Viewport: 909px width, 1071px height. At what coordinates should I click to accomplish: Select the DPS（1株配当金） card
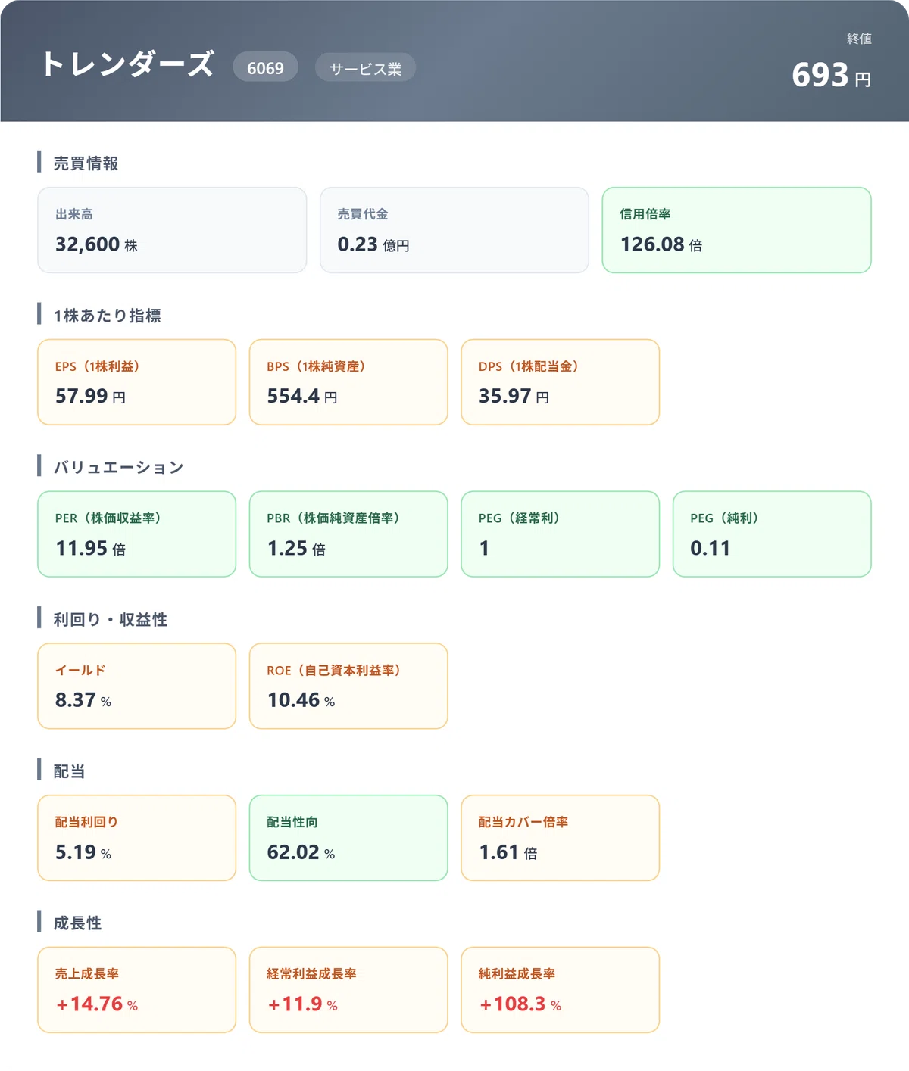click(561, 382)
